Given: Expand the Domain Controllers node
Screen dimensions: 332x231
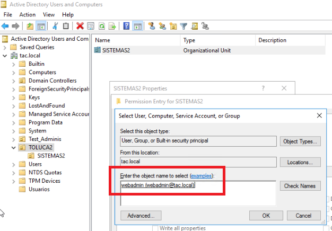Looking at the screenshot, I should 13,81.
